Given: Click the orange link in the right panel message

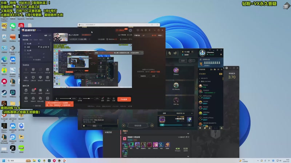Looking at the screenshot, I should tap(152, 71).
